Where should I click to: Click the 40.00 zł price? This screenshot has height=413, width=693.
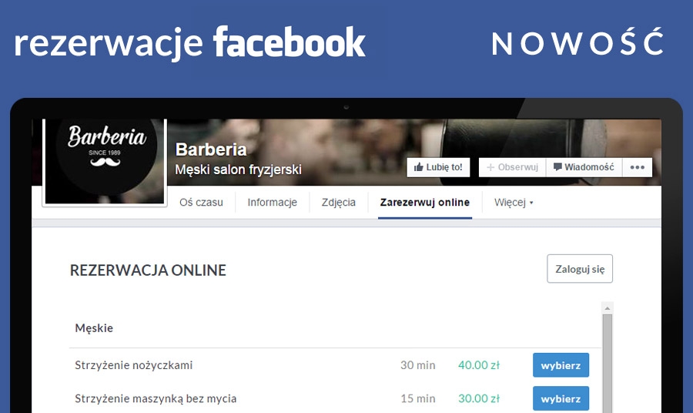tap(479, 365)
